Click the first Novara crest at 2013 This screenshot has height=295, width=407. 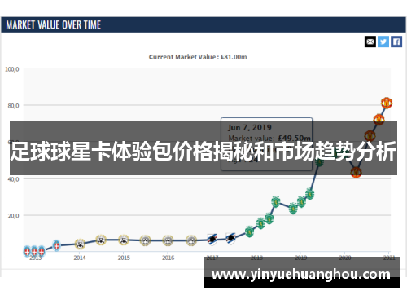click(27, 252)
